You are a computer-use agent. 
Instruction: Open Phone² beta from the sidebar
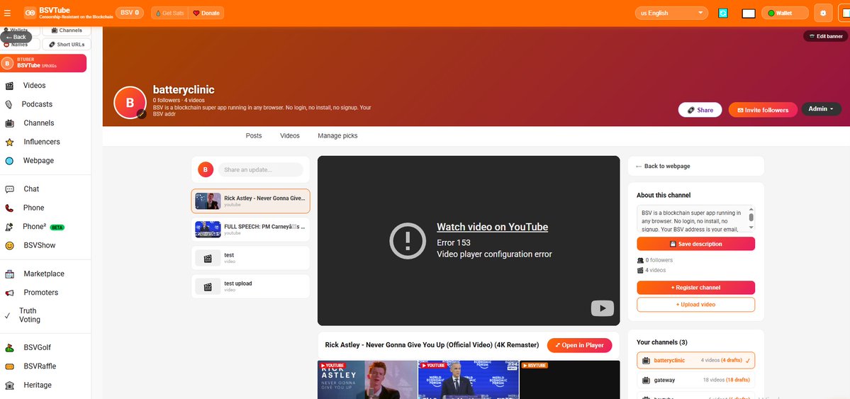[35, 227]
